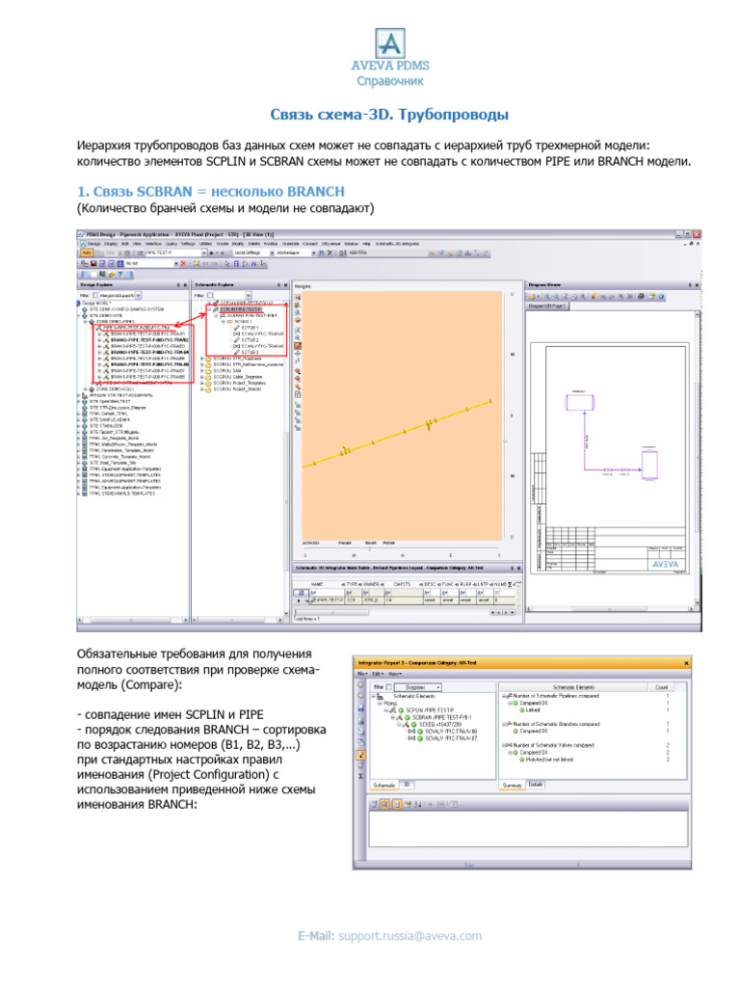
Task: Expand the SCGROU SAM folder
Action: click(x=202, y=371)
